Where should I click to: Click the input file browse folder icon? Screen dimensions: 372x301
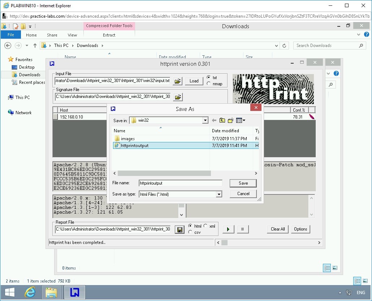177,81
